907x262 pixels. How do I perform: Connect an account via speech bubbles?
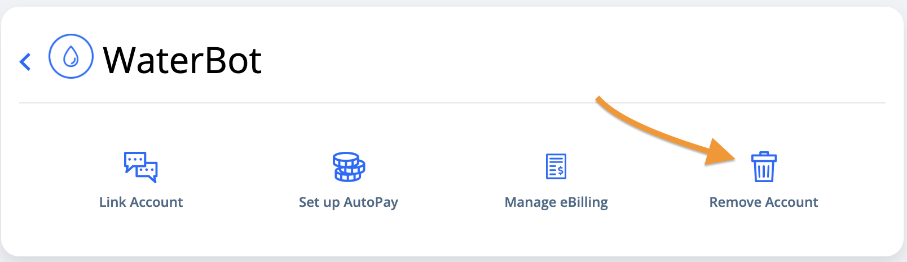(x=140, y=167)
